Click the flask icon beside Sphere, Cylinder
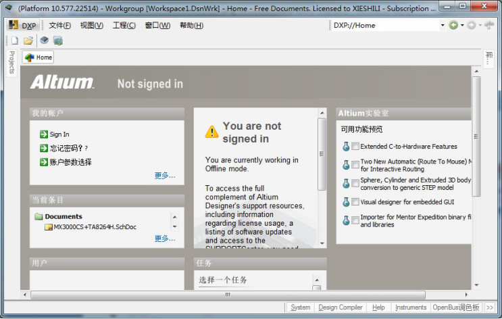This screenshot has width=502, height=319. pos(346,184)
